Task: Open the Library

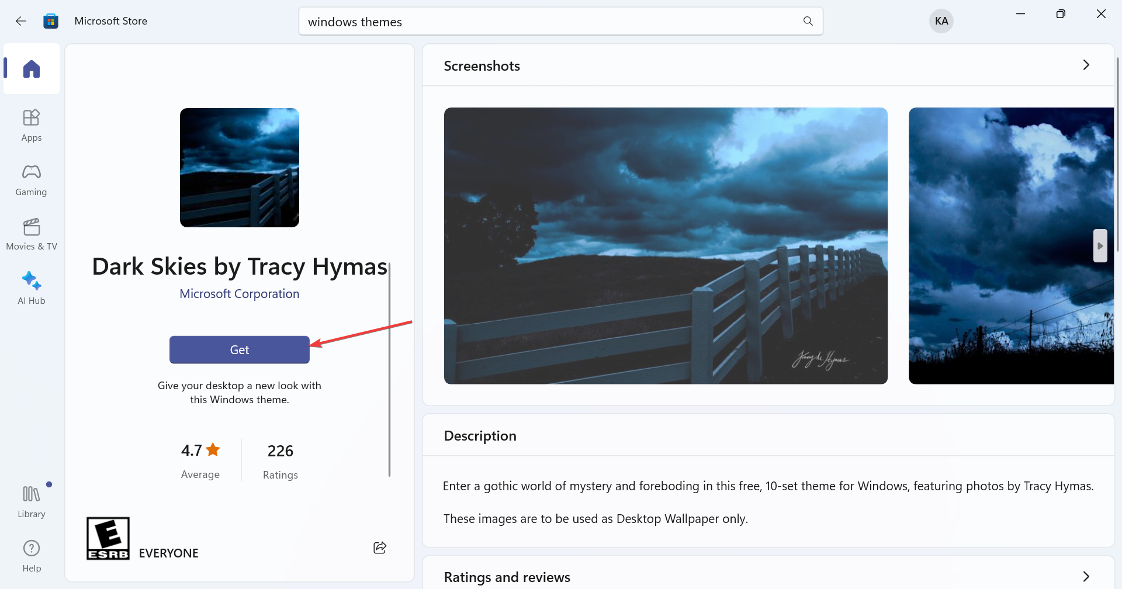Action: [32, 502]
